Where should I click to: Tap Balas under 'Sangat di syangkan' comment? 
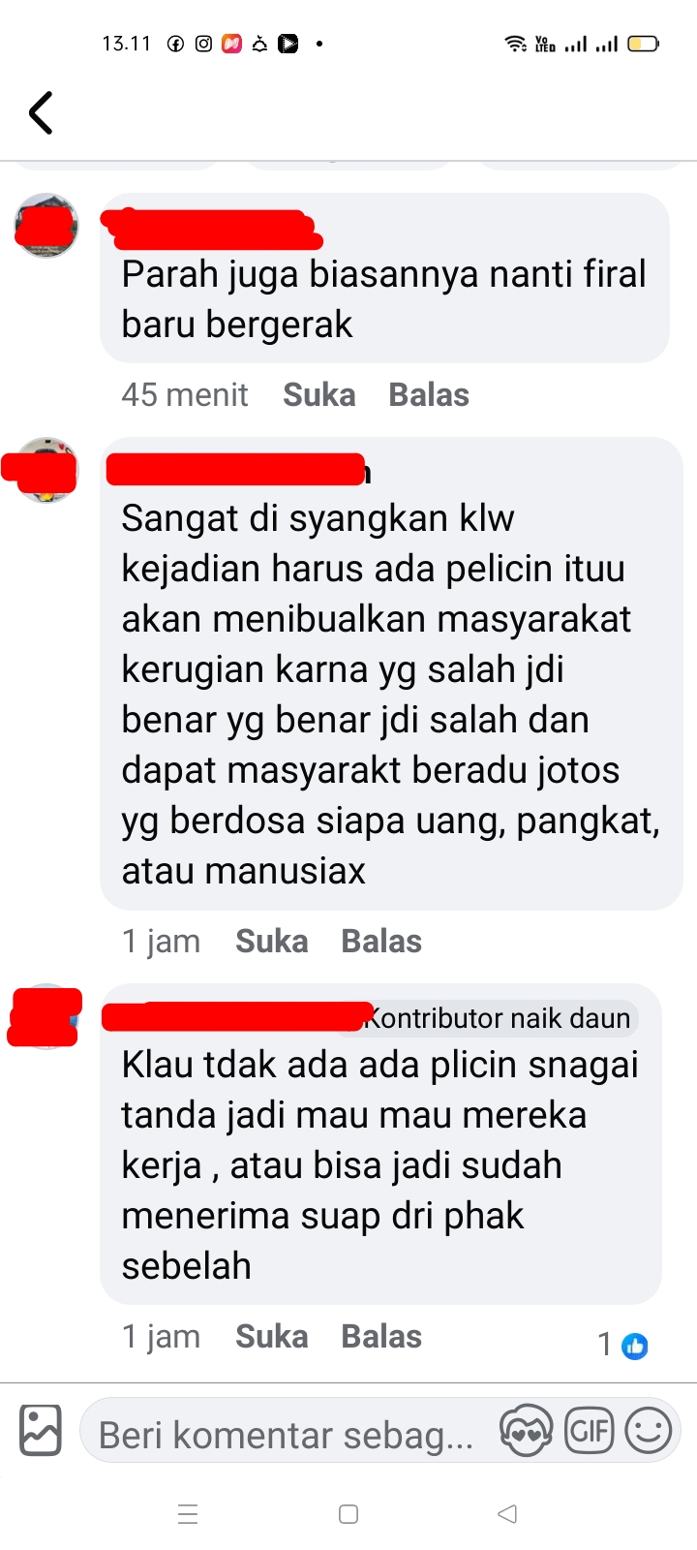pyautogui.click(x=381, y=942)
